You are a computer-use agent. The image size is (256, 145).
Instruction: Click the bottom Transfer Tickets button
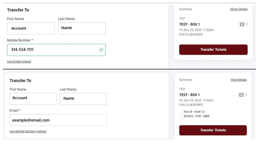tap(213, 130)
